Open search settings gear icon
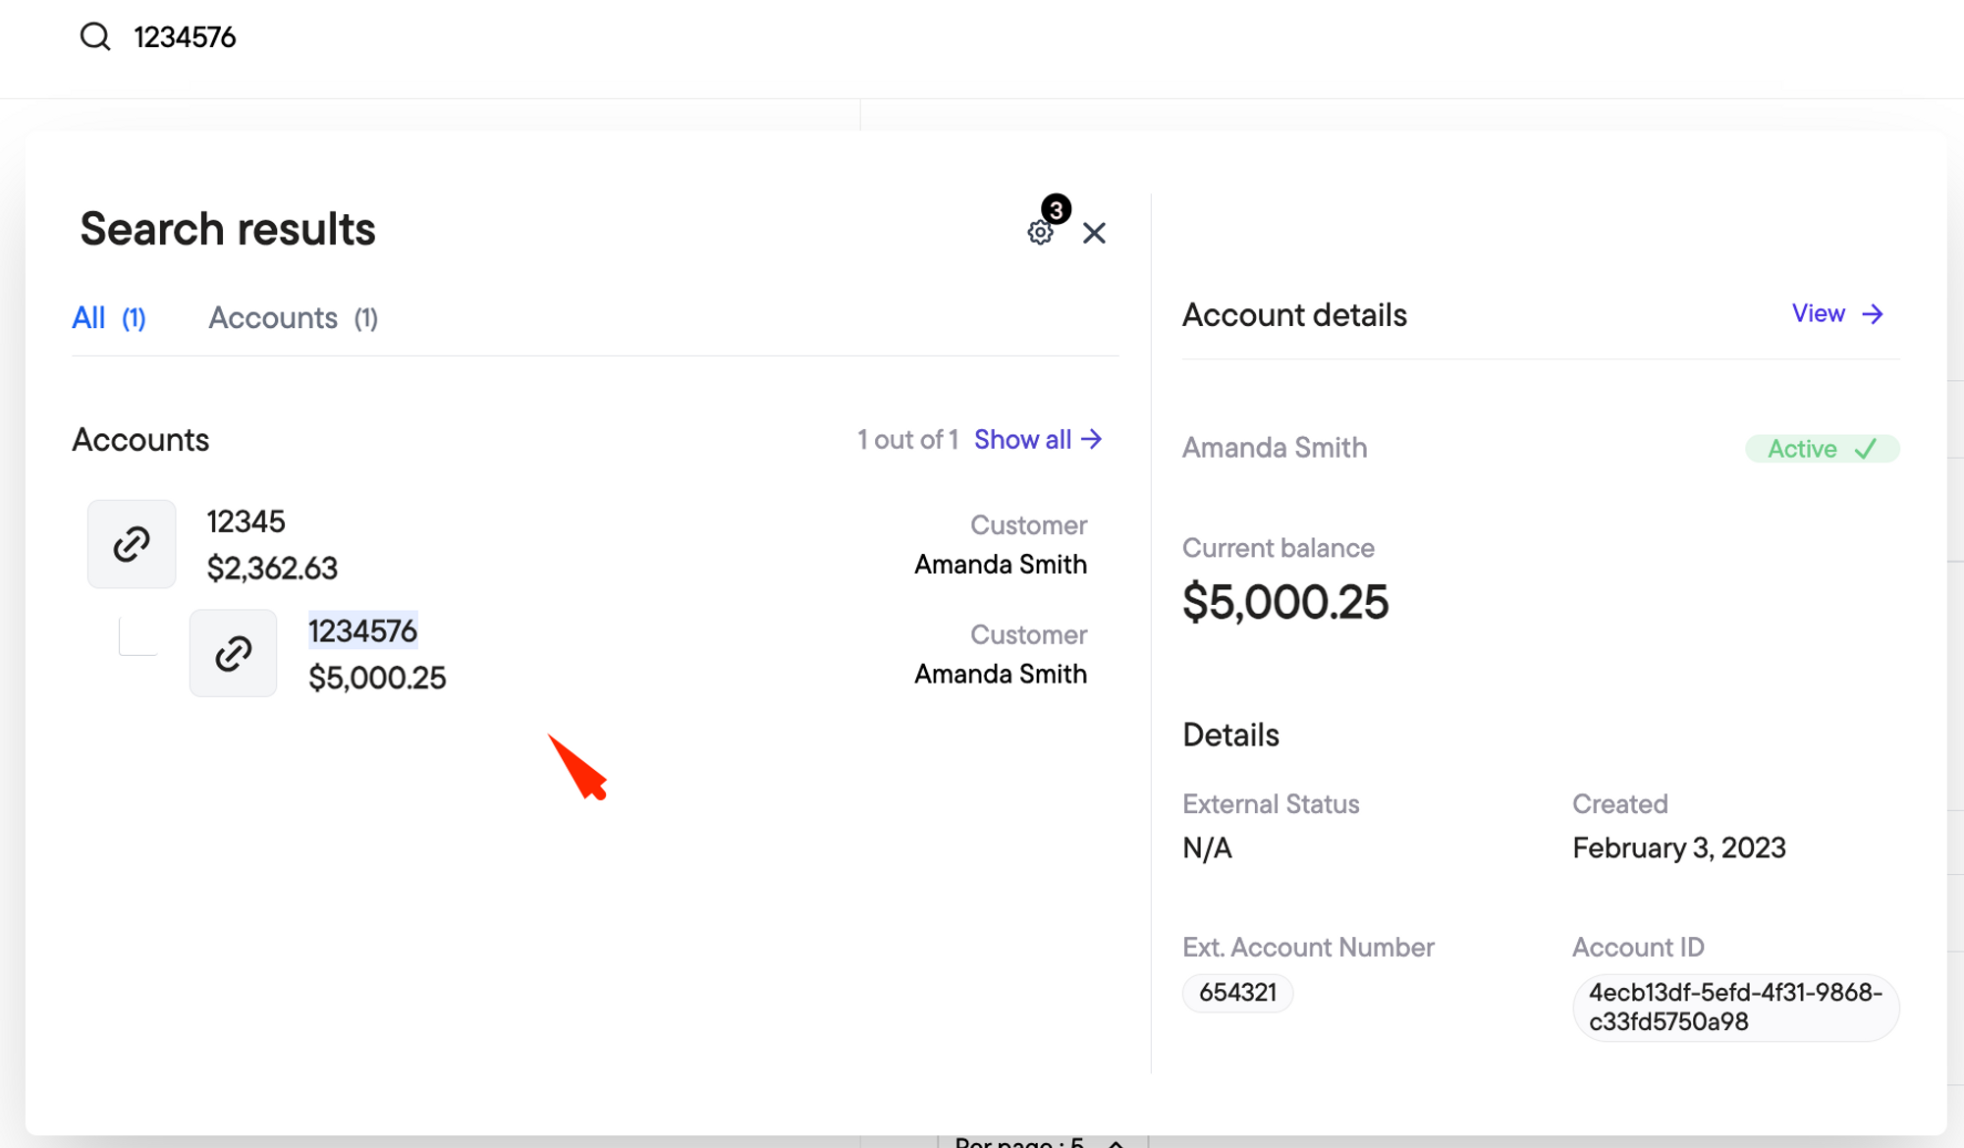 pyautogui.click(x=1039, y=234)
